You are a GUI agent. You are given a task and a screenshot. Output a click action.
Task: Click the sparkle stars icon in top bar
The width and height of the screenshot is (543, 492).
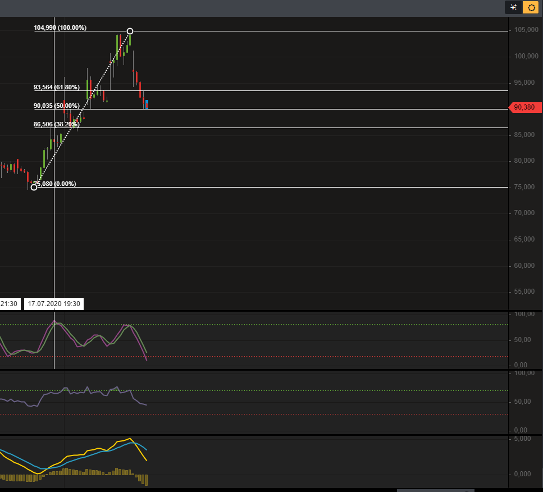point(513,7)
